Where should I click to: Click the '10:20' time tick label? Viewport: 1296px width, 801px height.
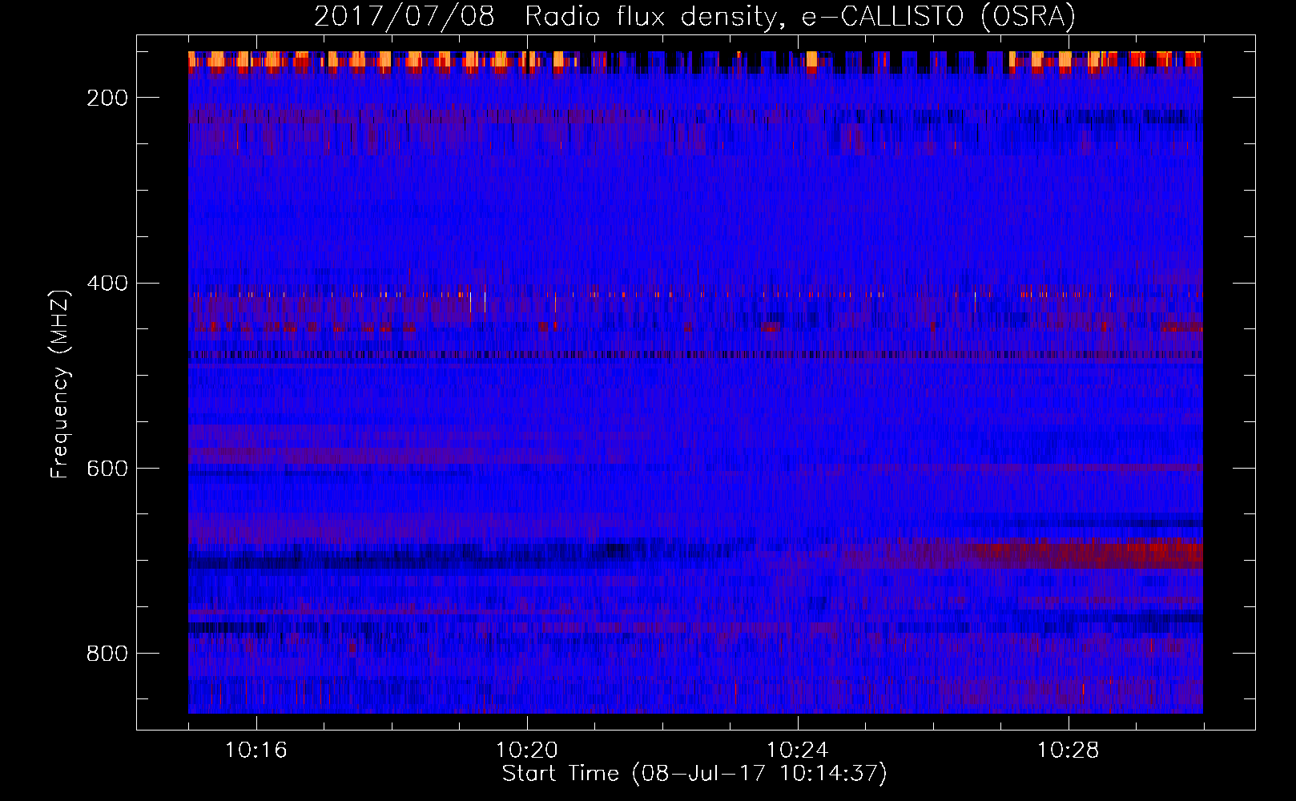[527, 751]
